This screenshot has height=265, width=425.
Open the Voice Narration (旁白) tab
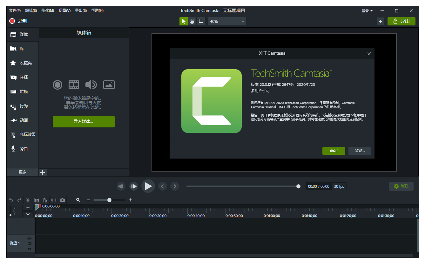pyautogui.click(x=23, y=149)
